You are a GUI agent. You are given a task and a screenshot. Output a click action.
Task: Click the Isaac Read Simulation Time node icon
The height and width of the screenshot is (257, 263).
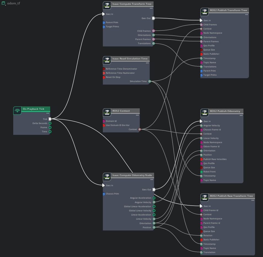click(x=107, y=60)
